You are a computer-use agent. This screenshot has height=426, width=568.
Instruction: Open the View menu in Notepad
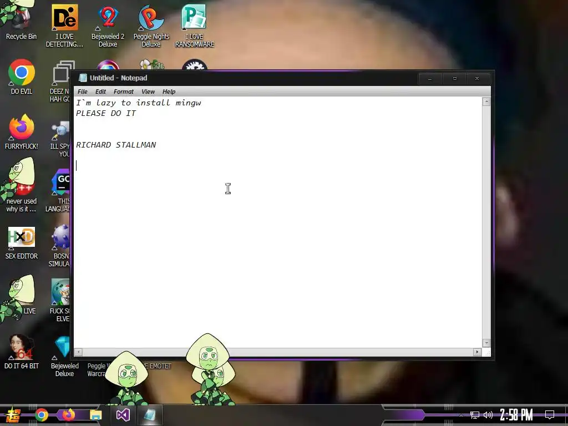(x=148, y=92)
